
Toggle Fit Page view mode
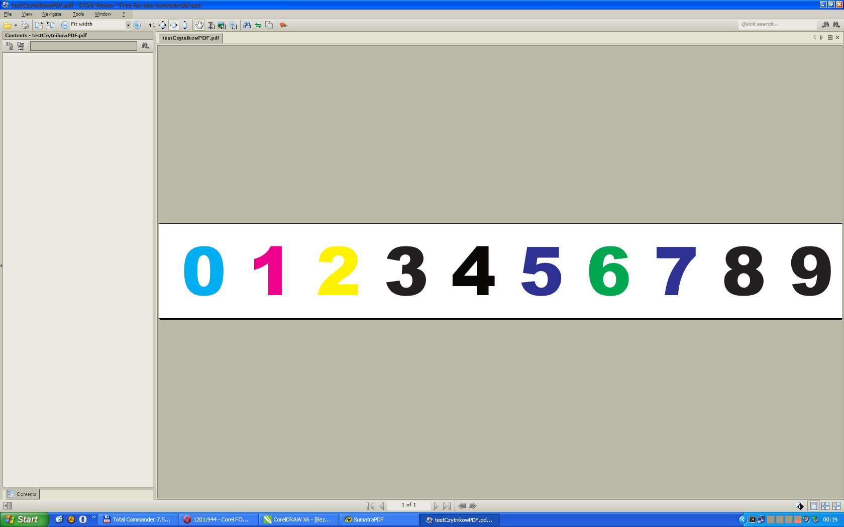pos(163,25)
